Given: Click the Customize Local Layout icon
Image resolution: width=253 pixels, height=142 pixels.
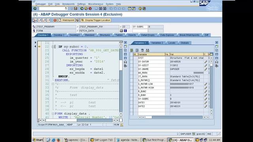Looking at the screenshot, I should tap(144, 9).
